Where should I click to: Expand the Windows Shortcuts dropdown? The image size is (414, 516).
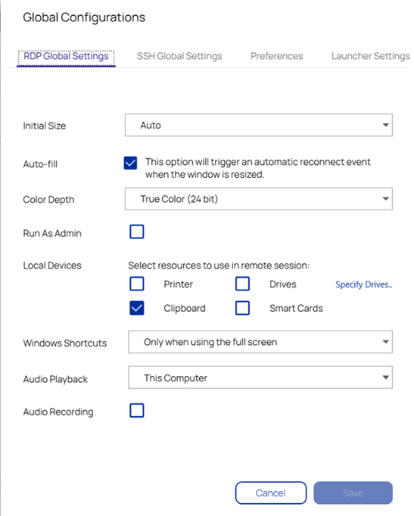260,342
